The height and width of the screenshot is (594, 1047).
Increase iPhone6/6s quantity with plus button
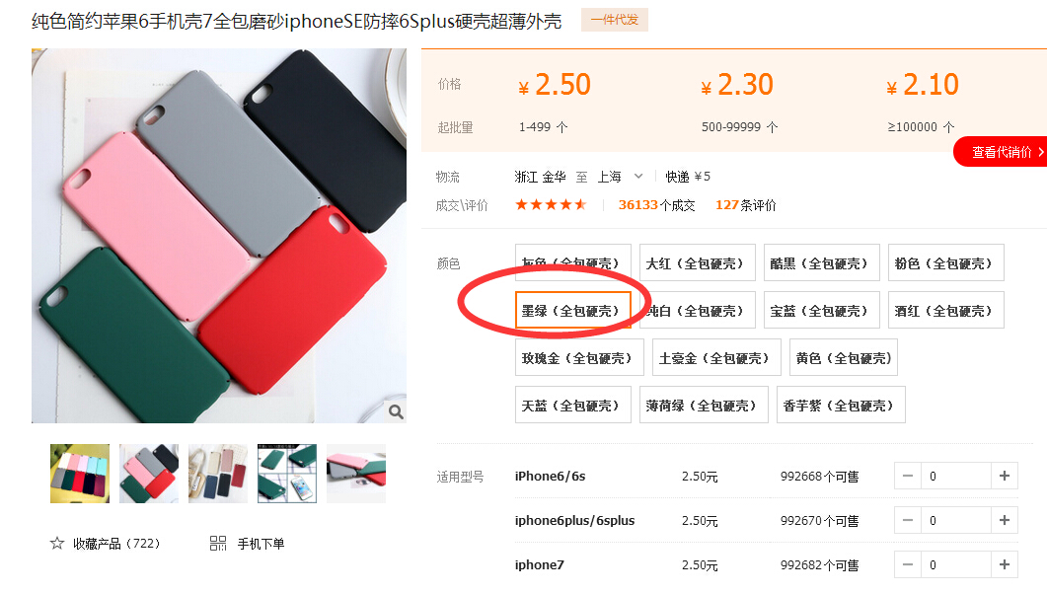pyautogui.click(x=1005, y=476)
